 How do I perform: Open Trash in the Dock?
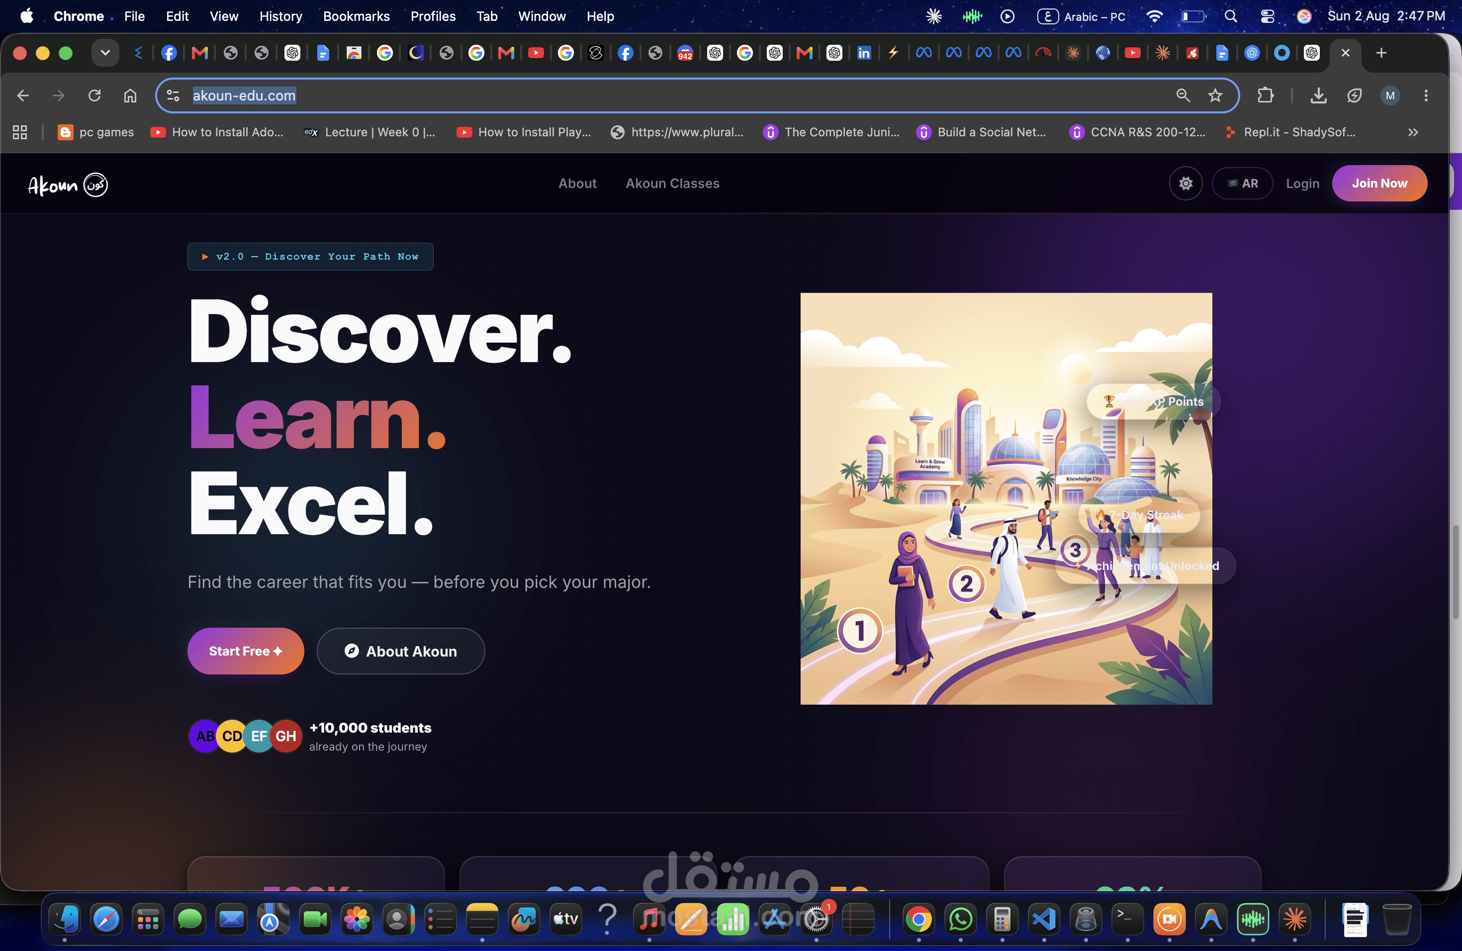click(x=1397, y=919)
